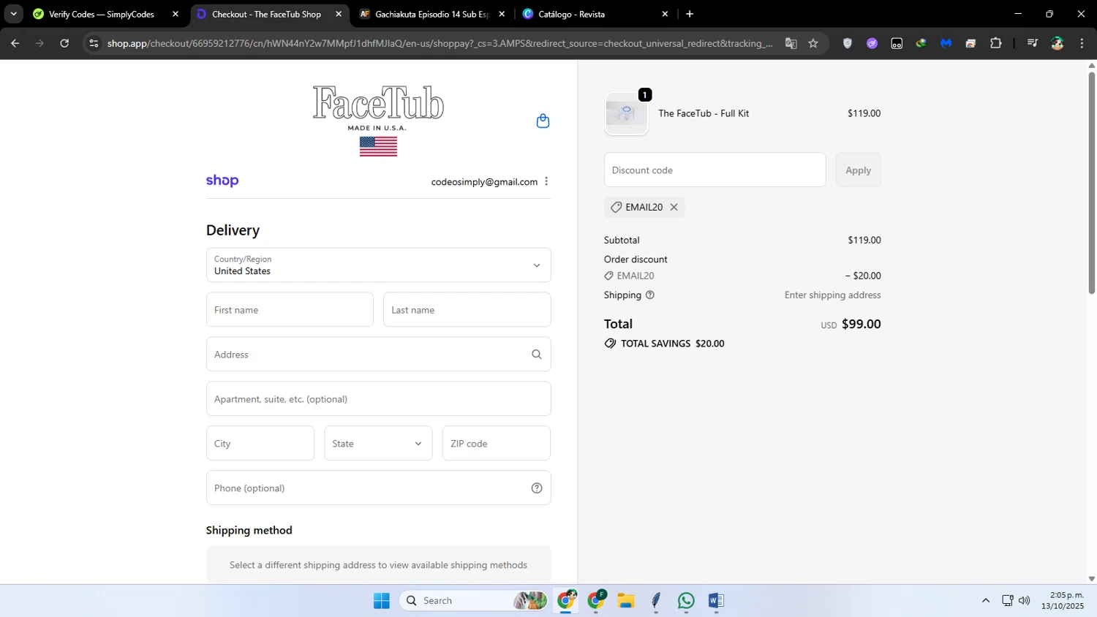Reload the checkout page
The image size is (1097, 617).
click(64, 43)
